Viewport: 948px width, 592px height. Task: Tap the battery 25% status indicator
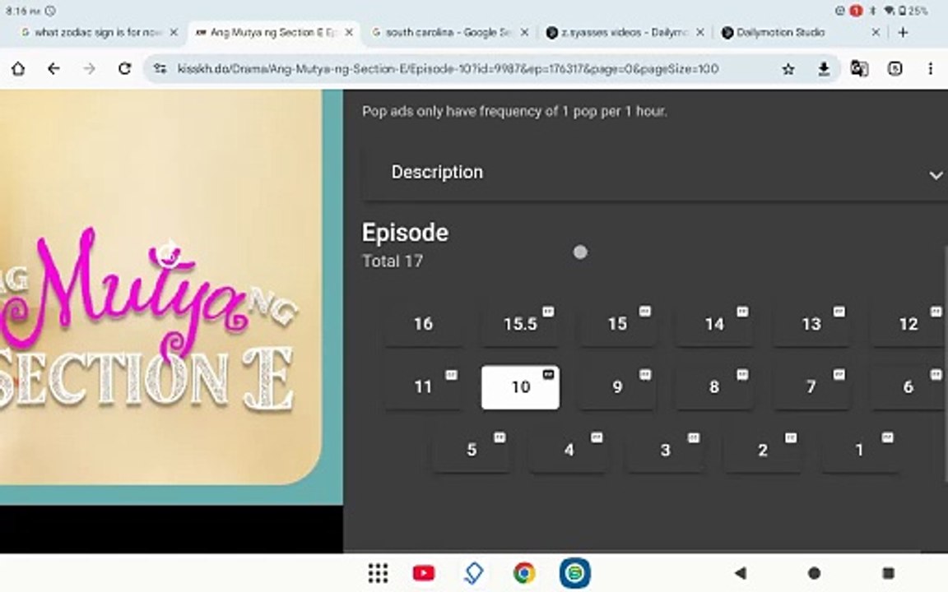point(913,11)
